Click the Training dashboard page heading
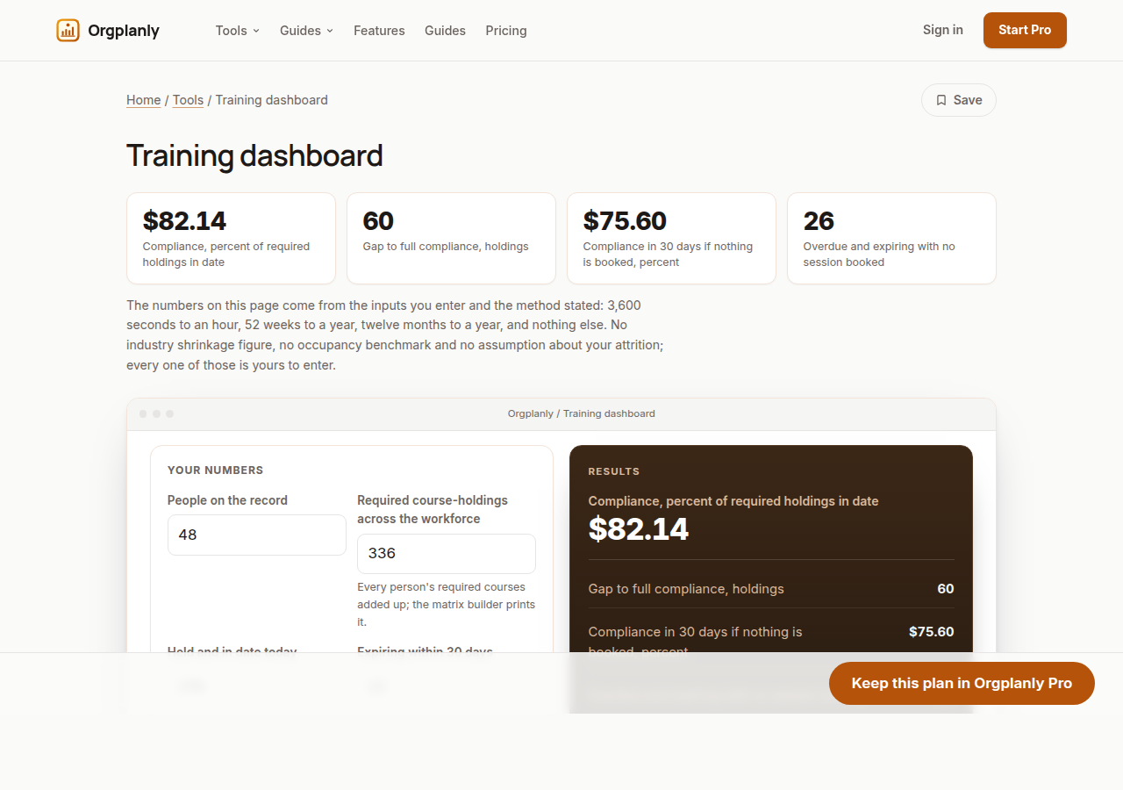The image size is (1123, 790). tap(254, 155)
